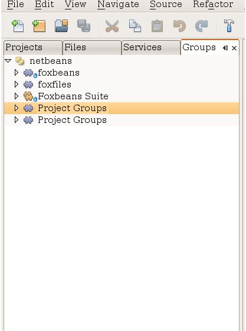
Task: Close the Groups tab
Action: coord(234,48)
